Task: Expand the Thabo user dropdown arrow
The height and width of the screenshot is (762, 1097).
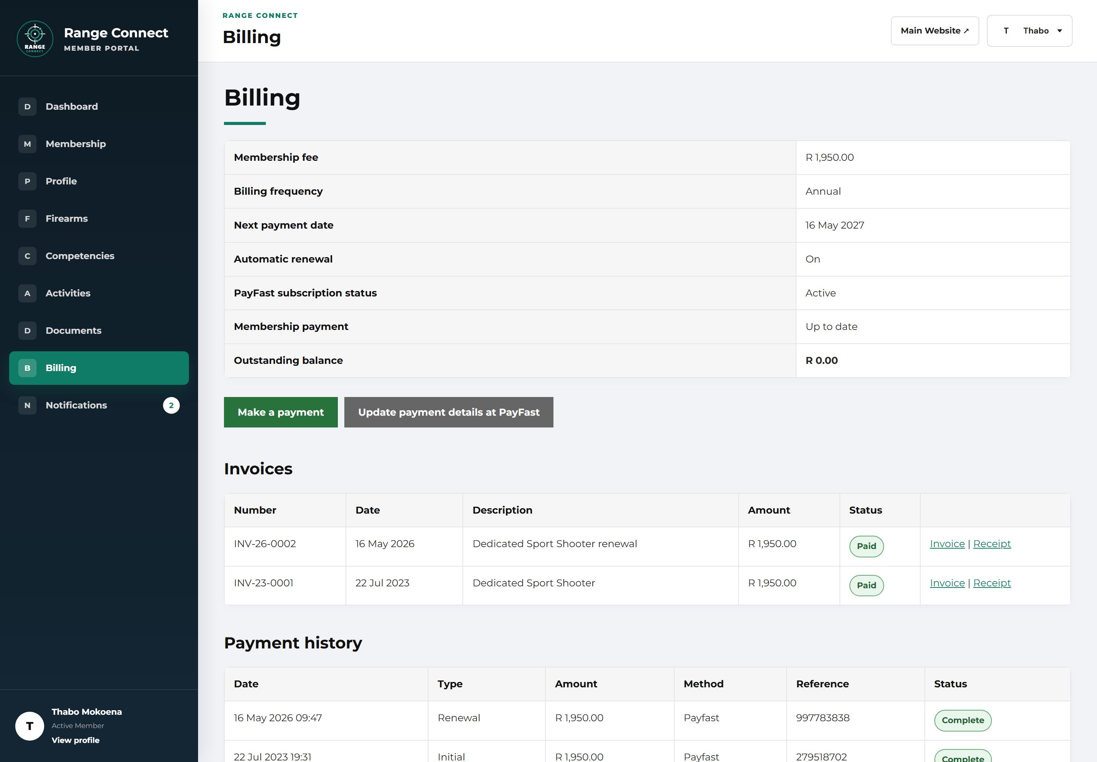Action: pyautogui.click(x=1059, y=30)
